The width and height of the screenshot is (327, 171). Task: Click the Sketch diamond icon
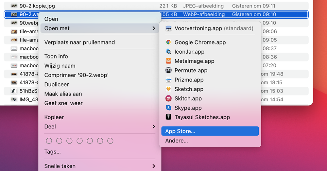[x=168, y=89]
